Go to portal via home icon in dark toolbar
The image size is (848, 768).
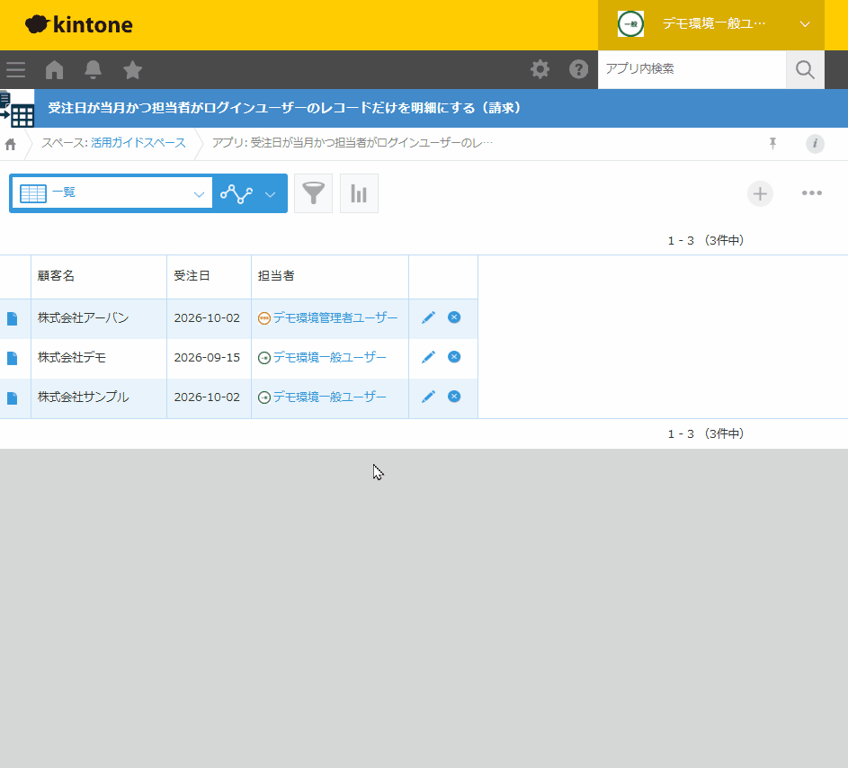coord(54,70)
